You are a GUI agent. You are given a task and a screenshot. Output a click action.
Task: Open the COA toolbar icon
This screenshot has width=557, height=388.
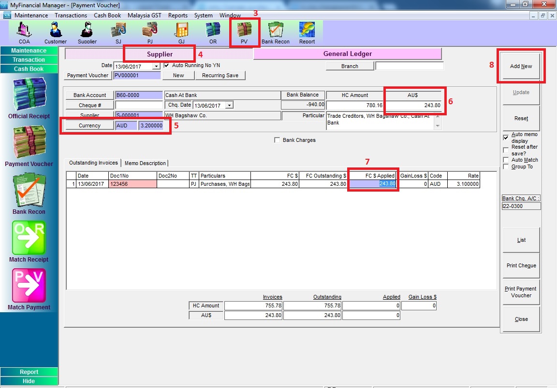click(24, 32)
